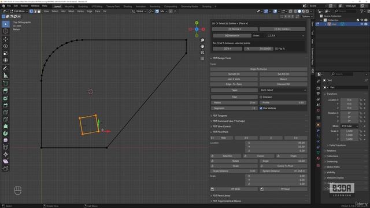The image size is (370, 208).
Task: Open the Render properties tab
Action: pos(318,88)
